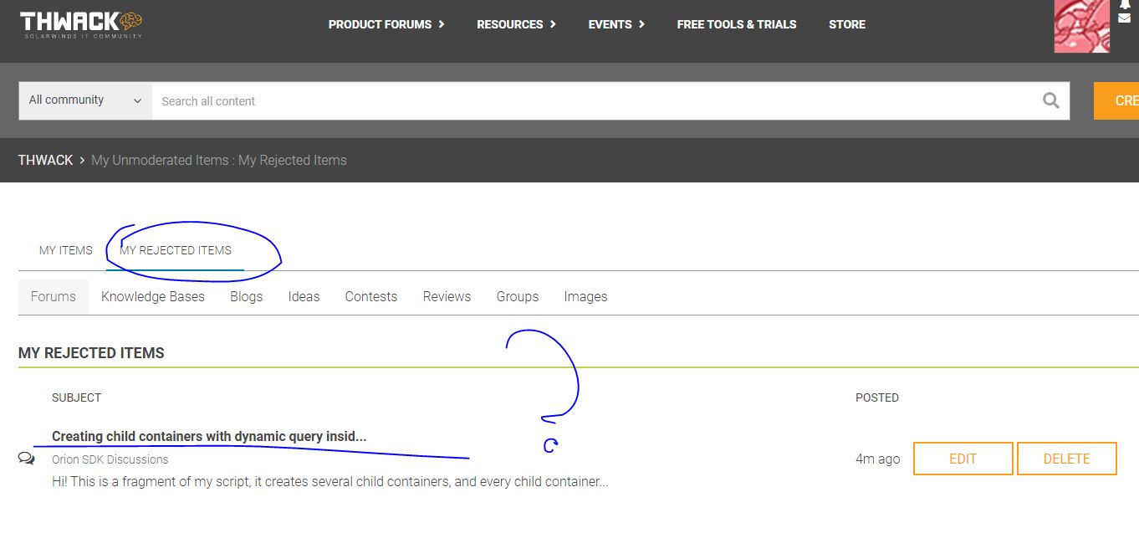Open the user avatar profile picture
Image resolution: width=1139 pixels, height=559 pixels.
[1082, 26]
